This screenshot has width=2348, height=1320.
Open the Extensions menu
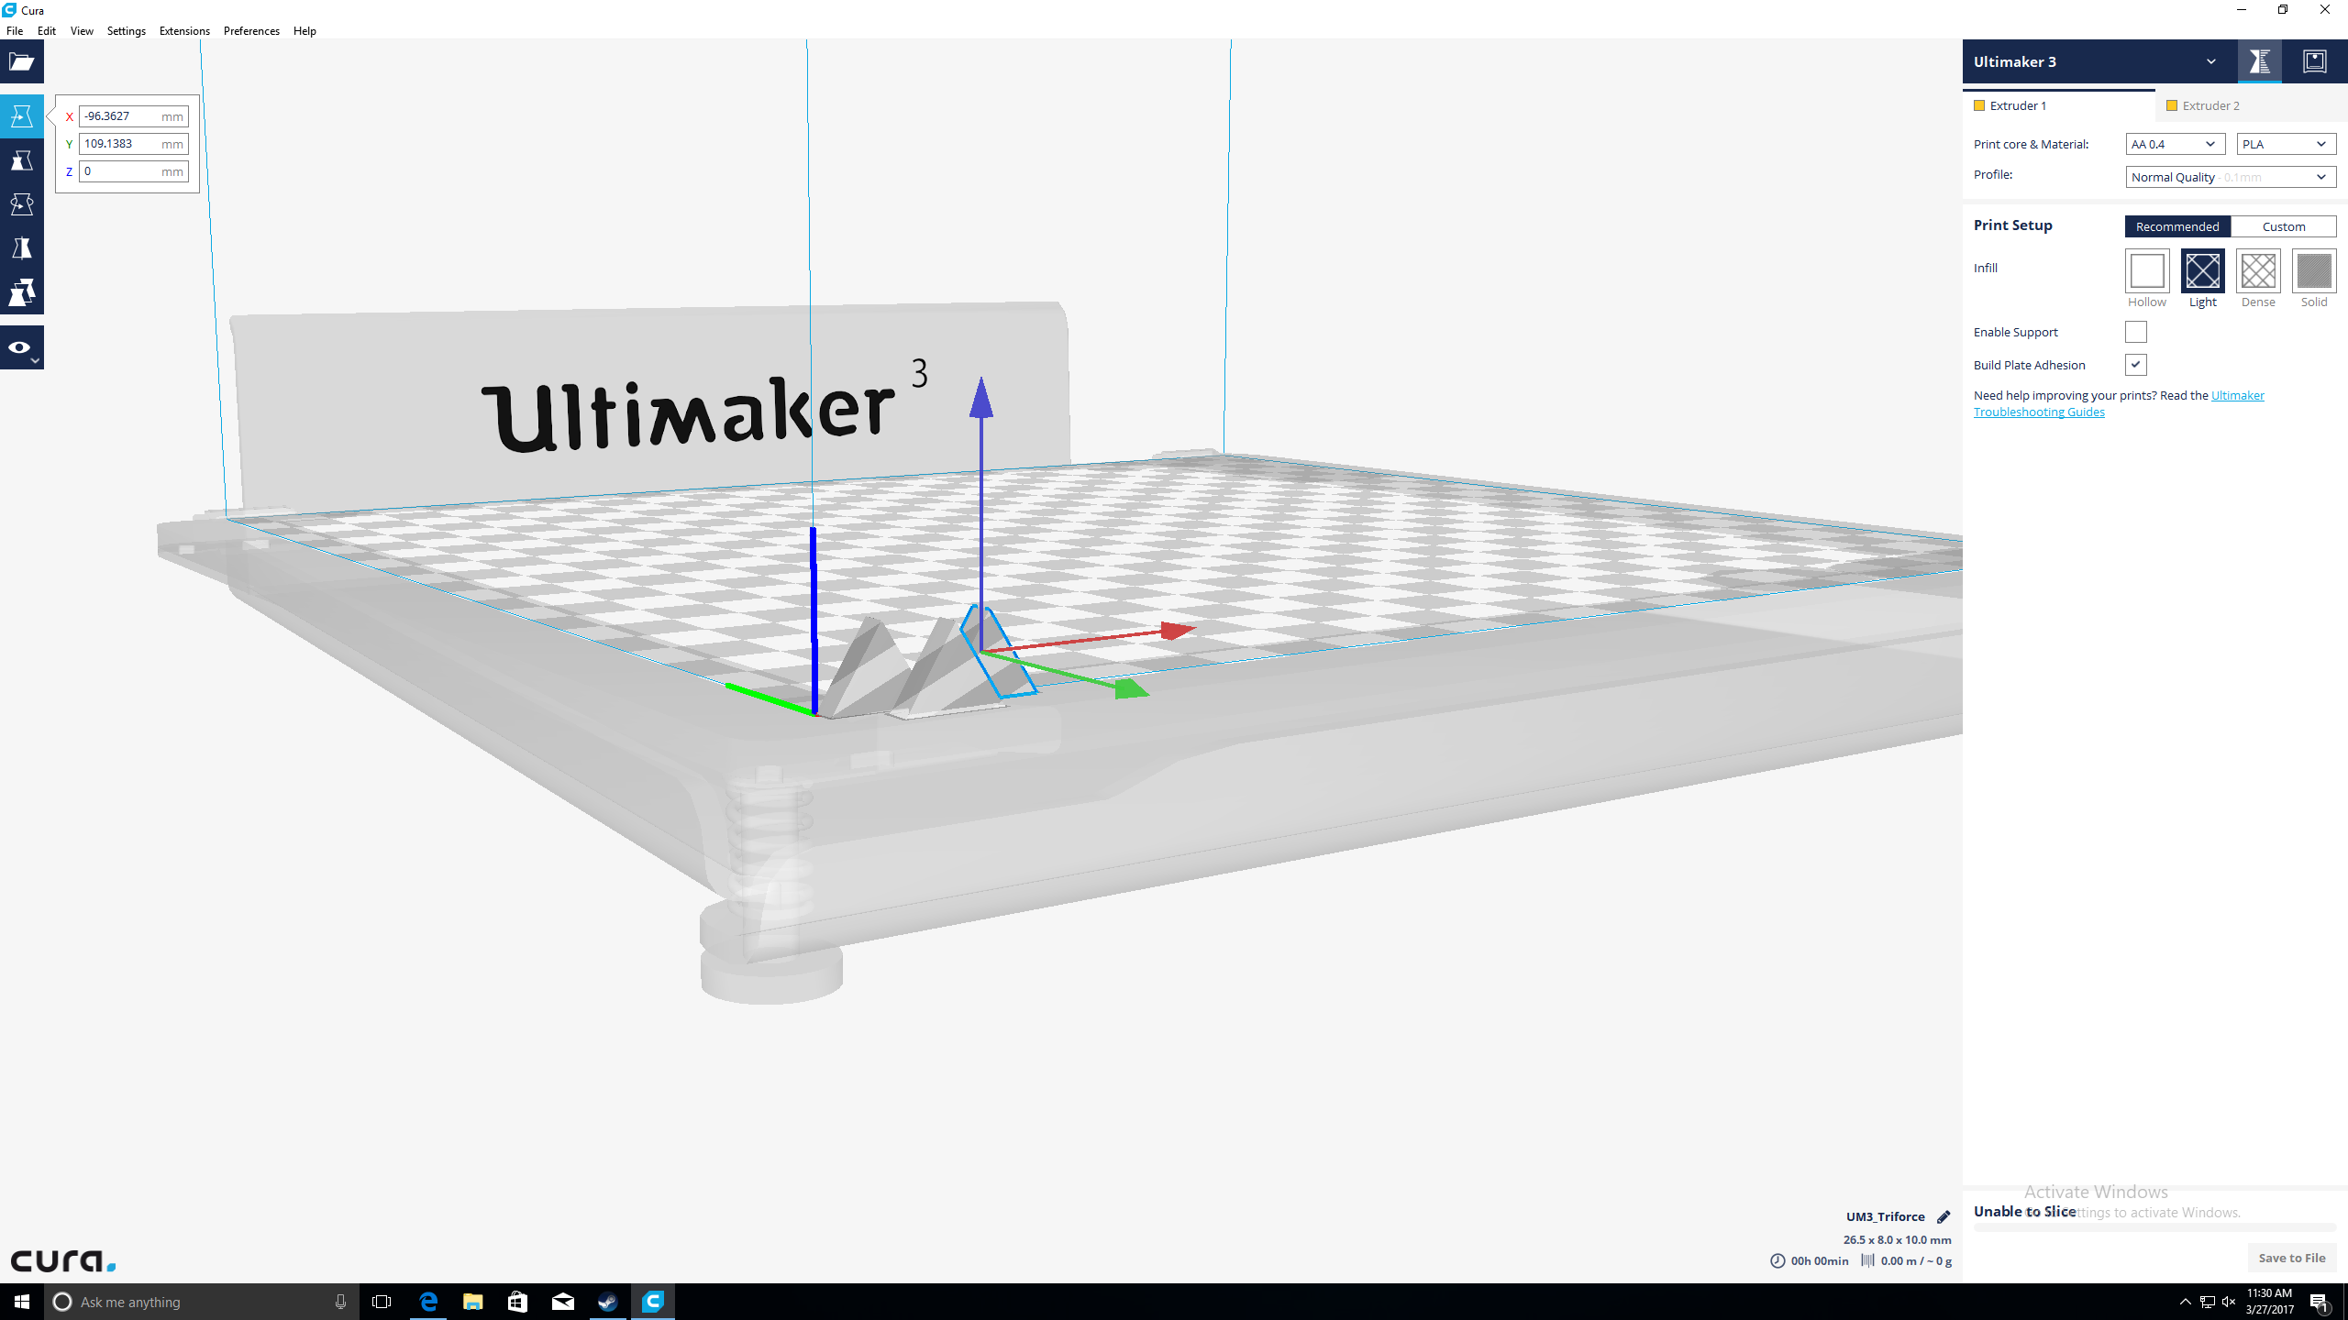coord(183,29)
